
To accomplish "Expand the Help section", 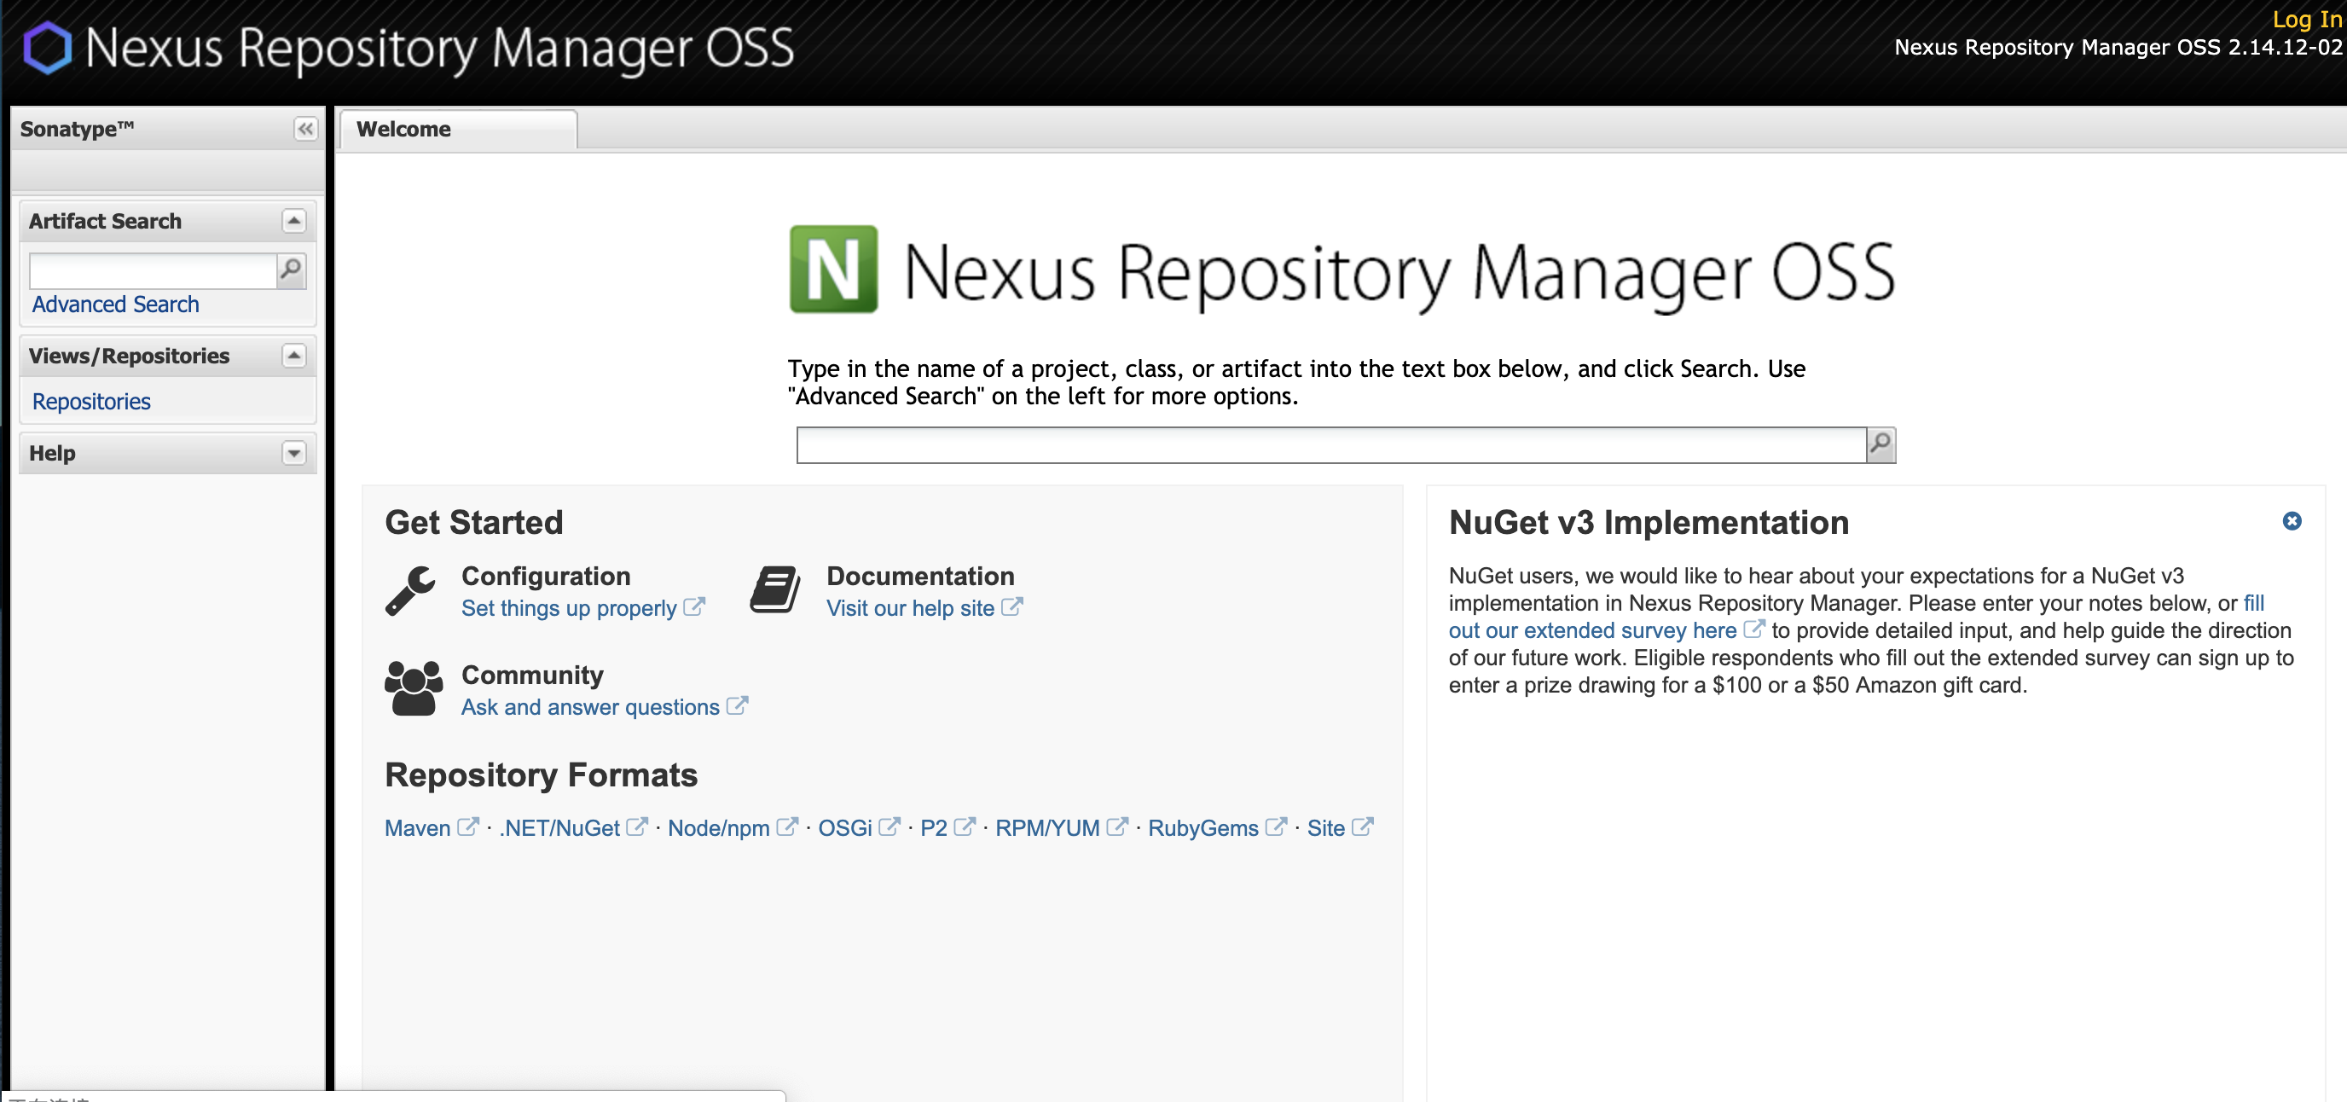I will click(293, 453).
